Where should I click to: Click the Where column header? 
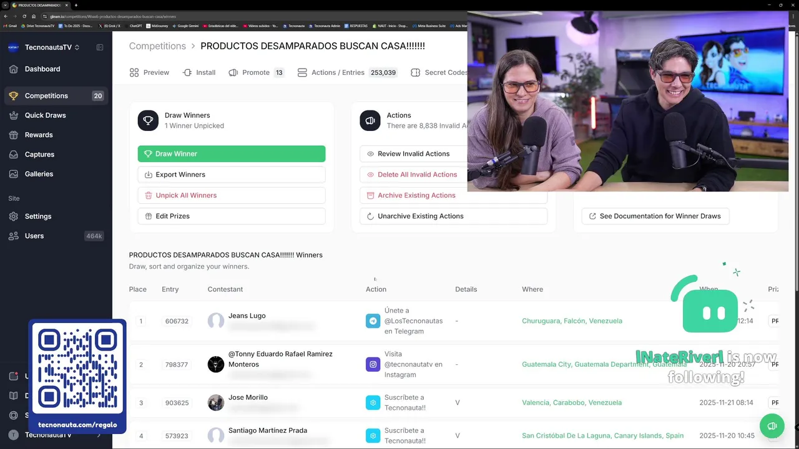pos(532,289)
